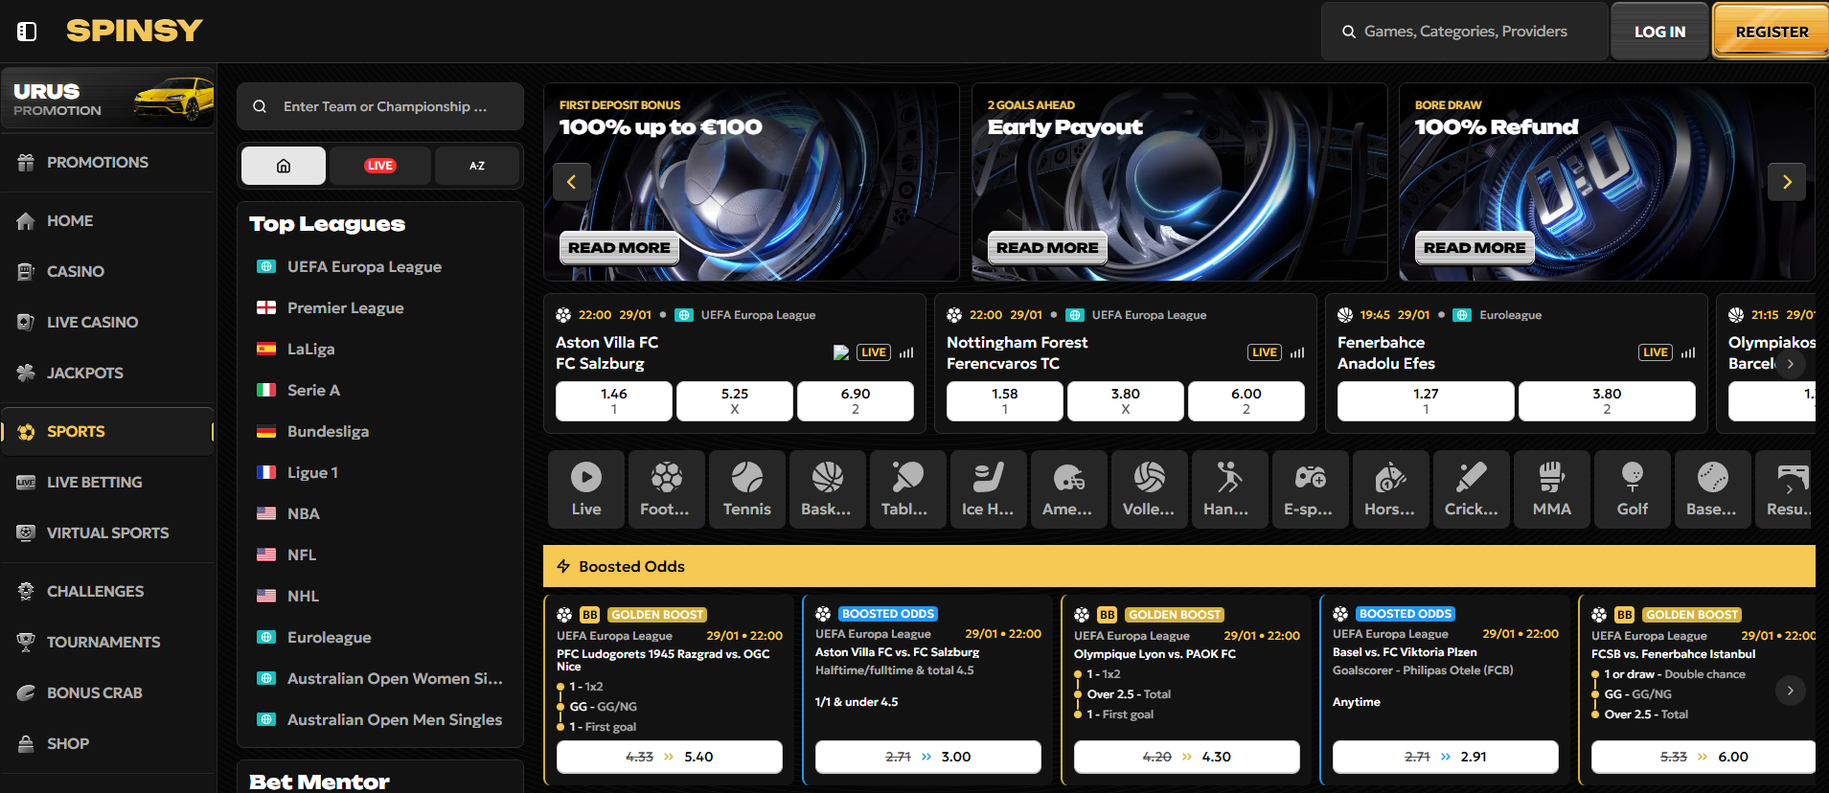Select the American Football sport icon
This screenshot has height=793, width=1829.
(x=1069, y=489)
